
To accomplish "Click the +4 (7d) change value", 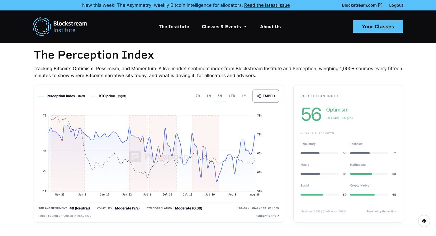I will pyautogui.click(x=347, y=118).
